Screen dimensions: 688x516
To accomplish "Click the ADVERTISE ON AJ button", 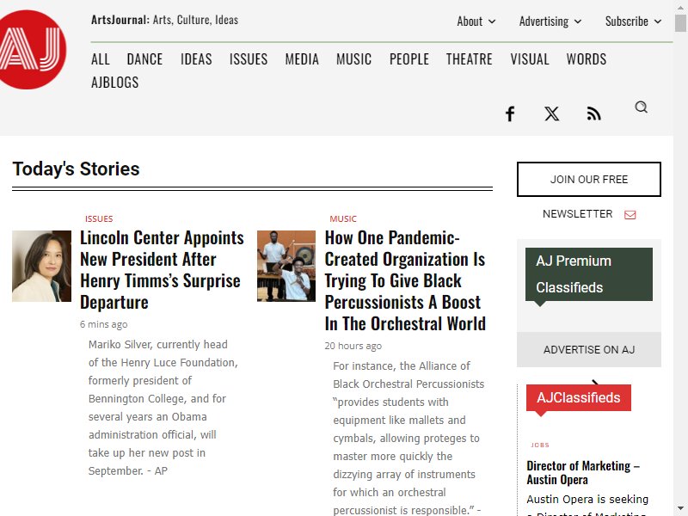I will (x=589, y=350).
